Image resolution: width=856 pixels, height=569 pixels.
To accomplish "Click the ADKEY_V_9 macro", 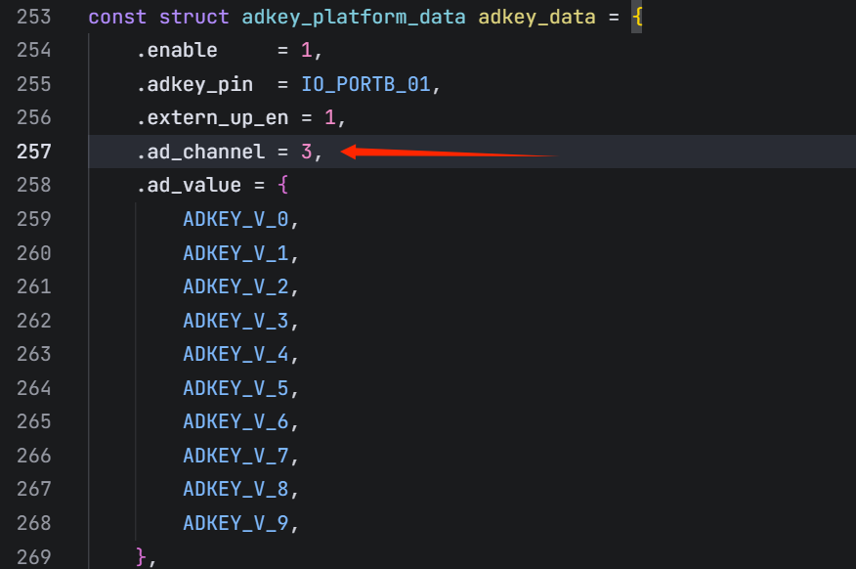I will [x=235, y=523].
